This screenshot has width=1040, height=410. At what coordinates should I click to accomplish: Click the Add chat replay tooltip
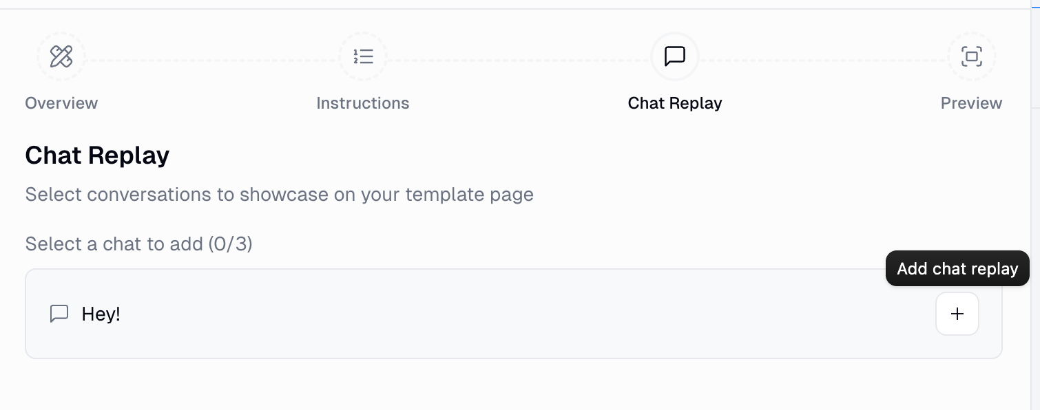click(x=957, y=268)
